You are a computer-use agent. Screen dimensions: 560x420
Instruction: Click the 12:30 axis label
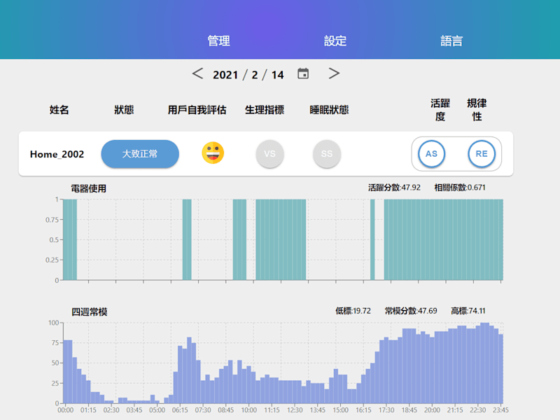(295, 410)
